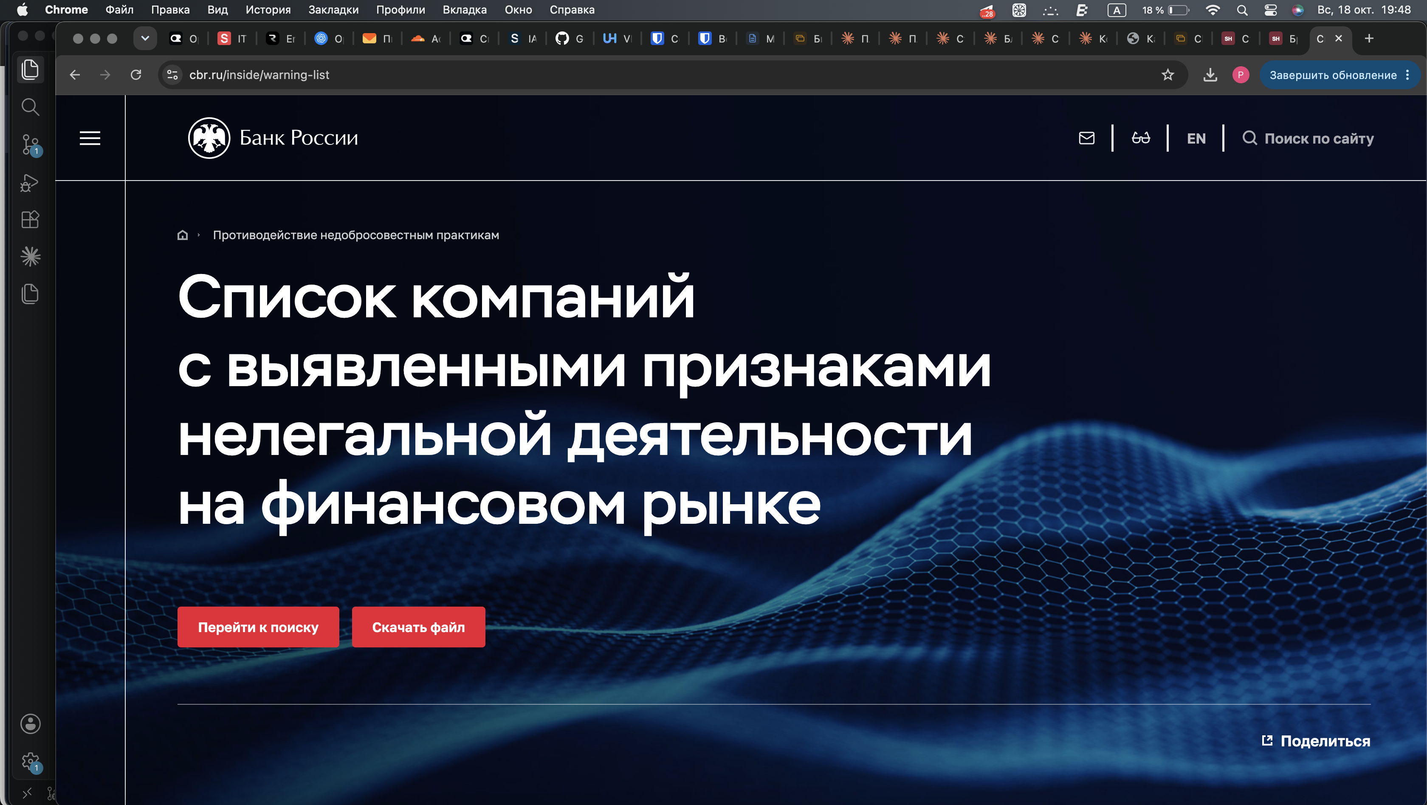Open Chrome downloads
Viewport: 1427px width, 805px height.
pyautogui.click(x=1210, y=75)
